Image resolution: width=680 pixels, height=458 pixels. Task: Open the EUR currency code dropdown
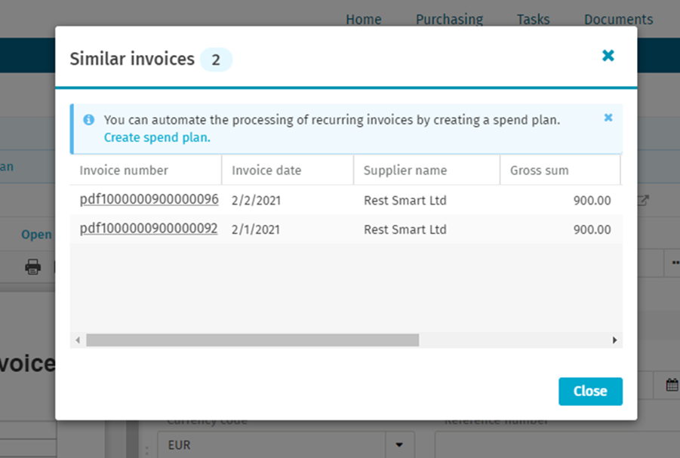[x=401, y=444]
